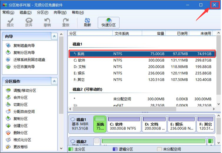Open the 向导(W) menu
Screen dimensions: 222x153
click(60, 12)
